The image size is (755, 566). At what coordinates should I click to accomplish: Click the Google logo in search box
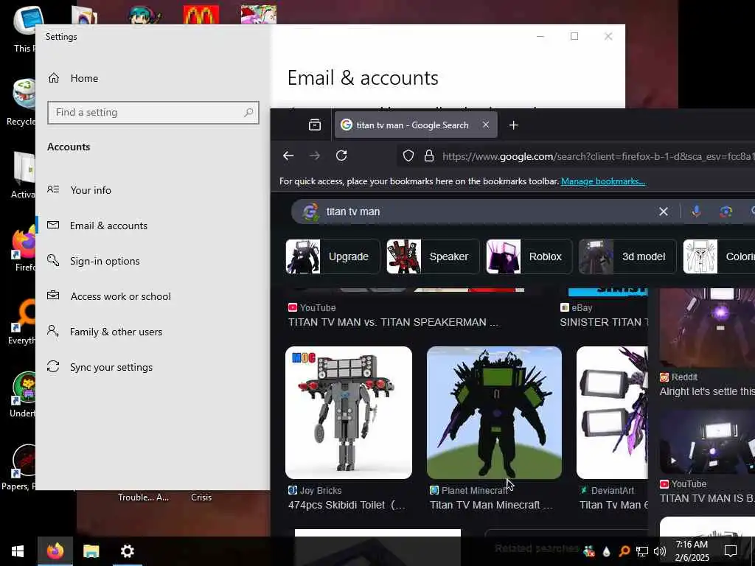(310, 212)
